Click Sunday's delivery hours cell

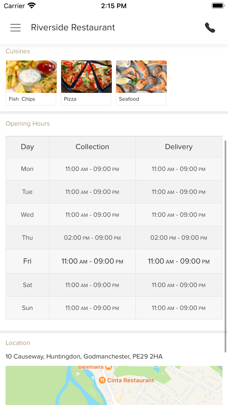(179, 308)
